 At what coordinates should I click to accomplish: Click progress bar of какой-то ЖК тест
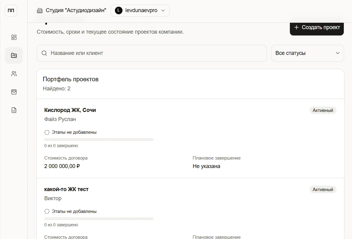pyautogui.click(x=99, y=219)
